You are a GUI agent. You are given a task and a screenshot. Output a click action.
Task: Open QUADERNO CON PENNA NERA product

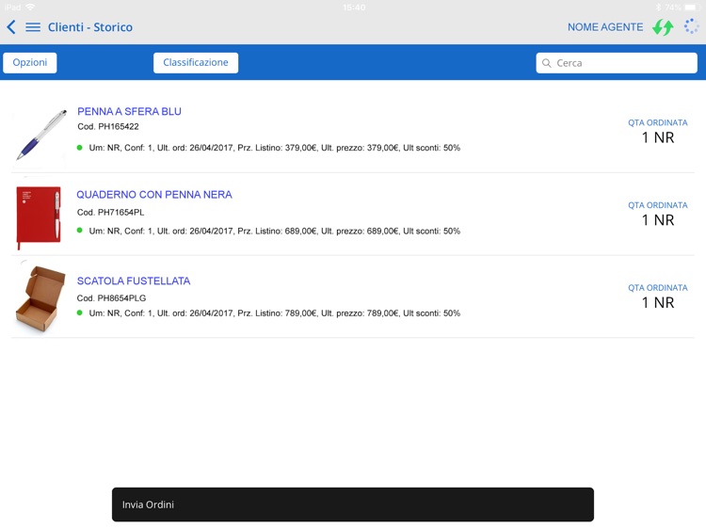tap(154, 195)
